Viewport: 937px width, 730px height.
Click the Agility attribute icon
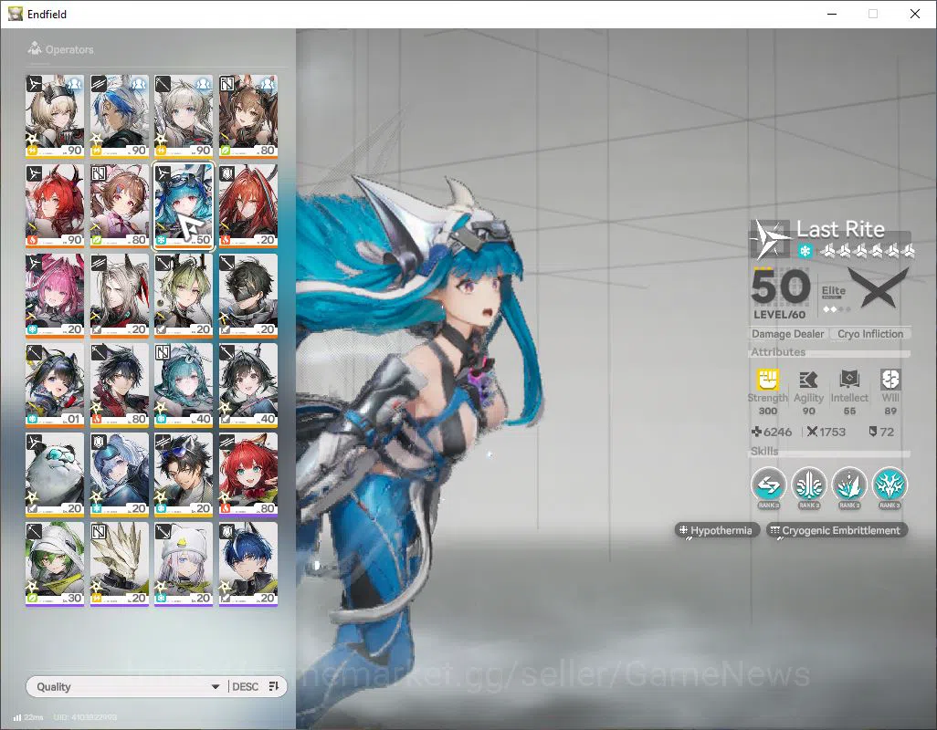point(808,380)
